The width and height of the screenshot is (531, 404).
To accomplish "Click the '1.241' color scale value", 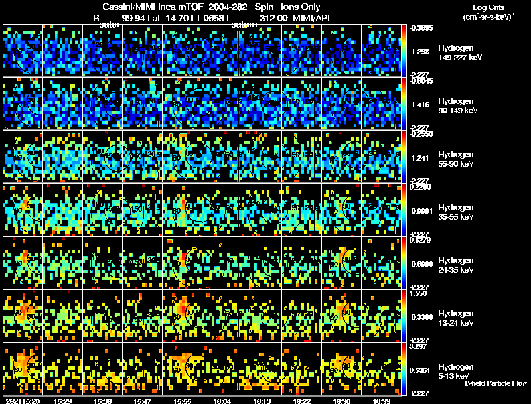I will pos(420,158).
